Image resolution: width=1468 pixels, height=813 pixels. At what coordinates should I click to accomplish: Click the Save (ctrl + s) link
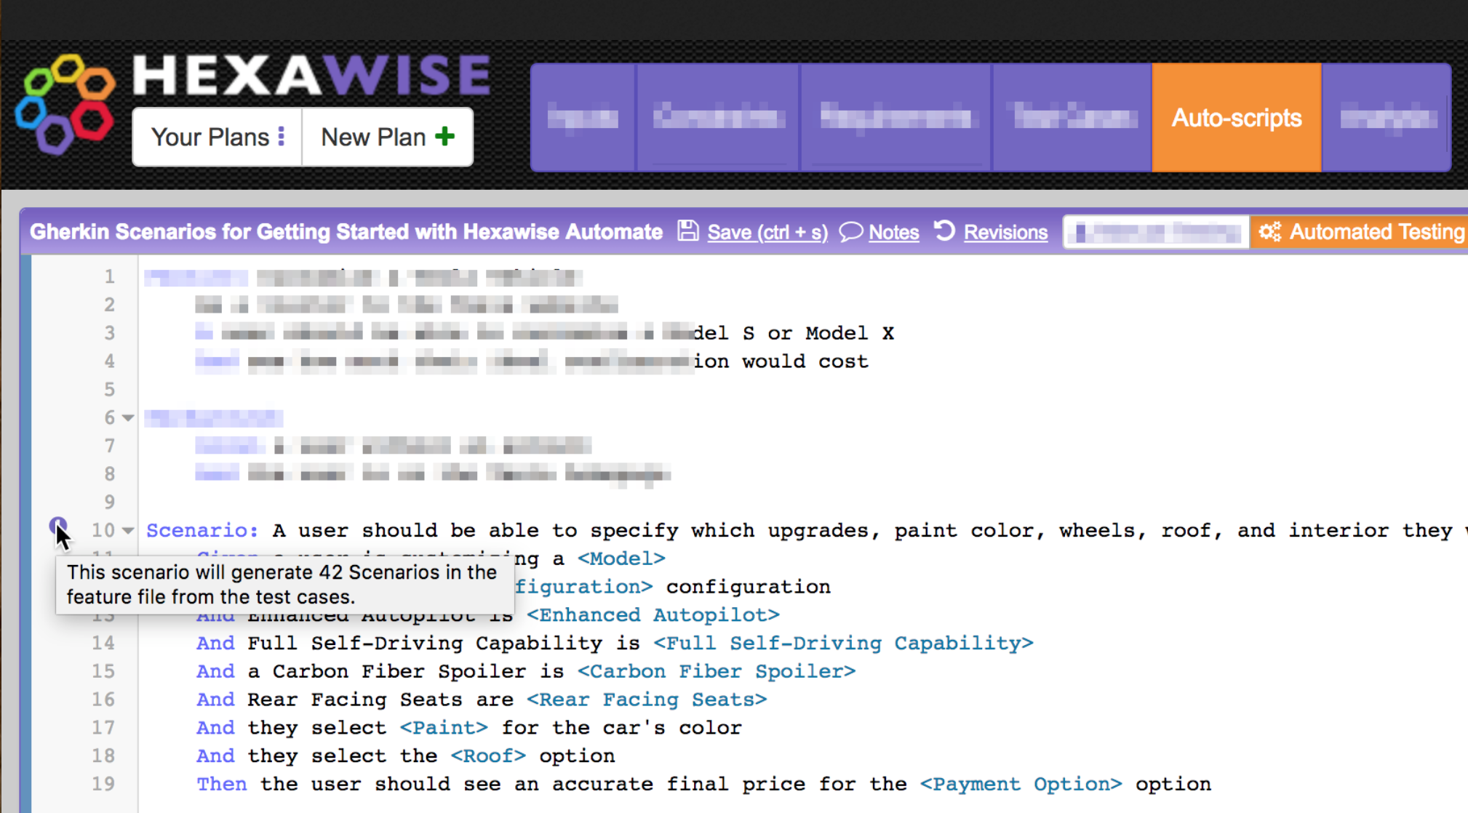coord(767,232)
